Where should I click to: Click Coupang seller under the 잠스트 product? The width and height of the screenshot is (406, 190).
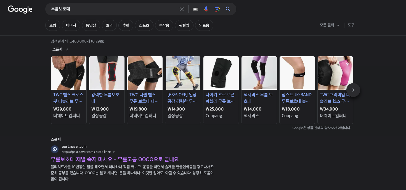pyautogui.click(x=290, y=116)
